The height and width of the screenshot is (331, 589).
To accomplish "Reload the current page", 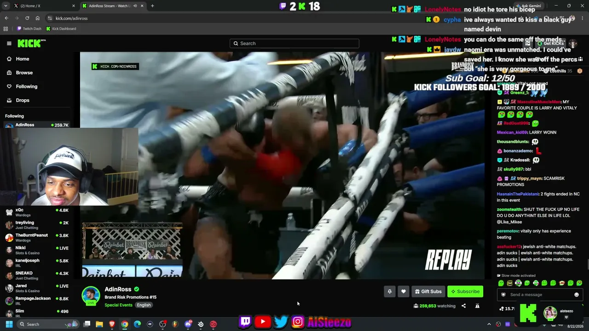I will click(27, 18).
